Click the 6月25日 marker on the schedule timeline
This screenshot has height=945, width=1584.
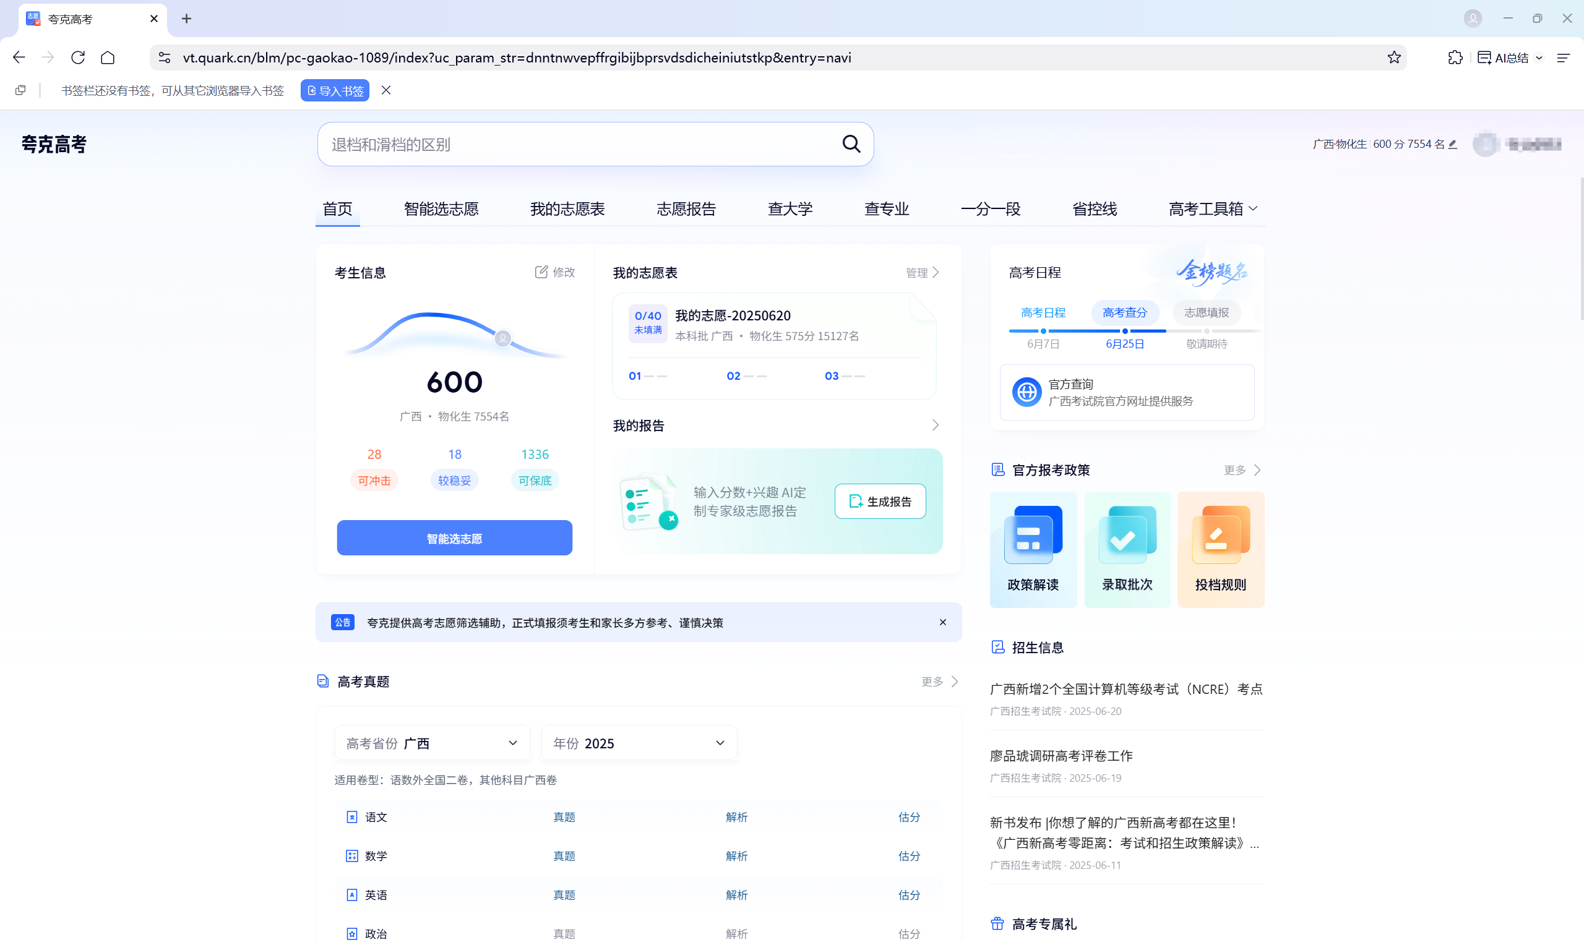1125,331
